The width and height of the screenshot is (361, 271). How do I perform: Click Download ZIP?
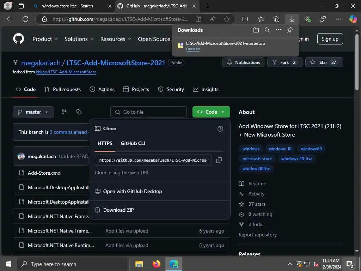pos(118,210)
